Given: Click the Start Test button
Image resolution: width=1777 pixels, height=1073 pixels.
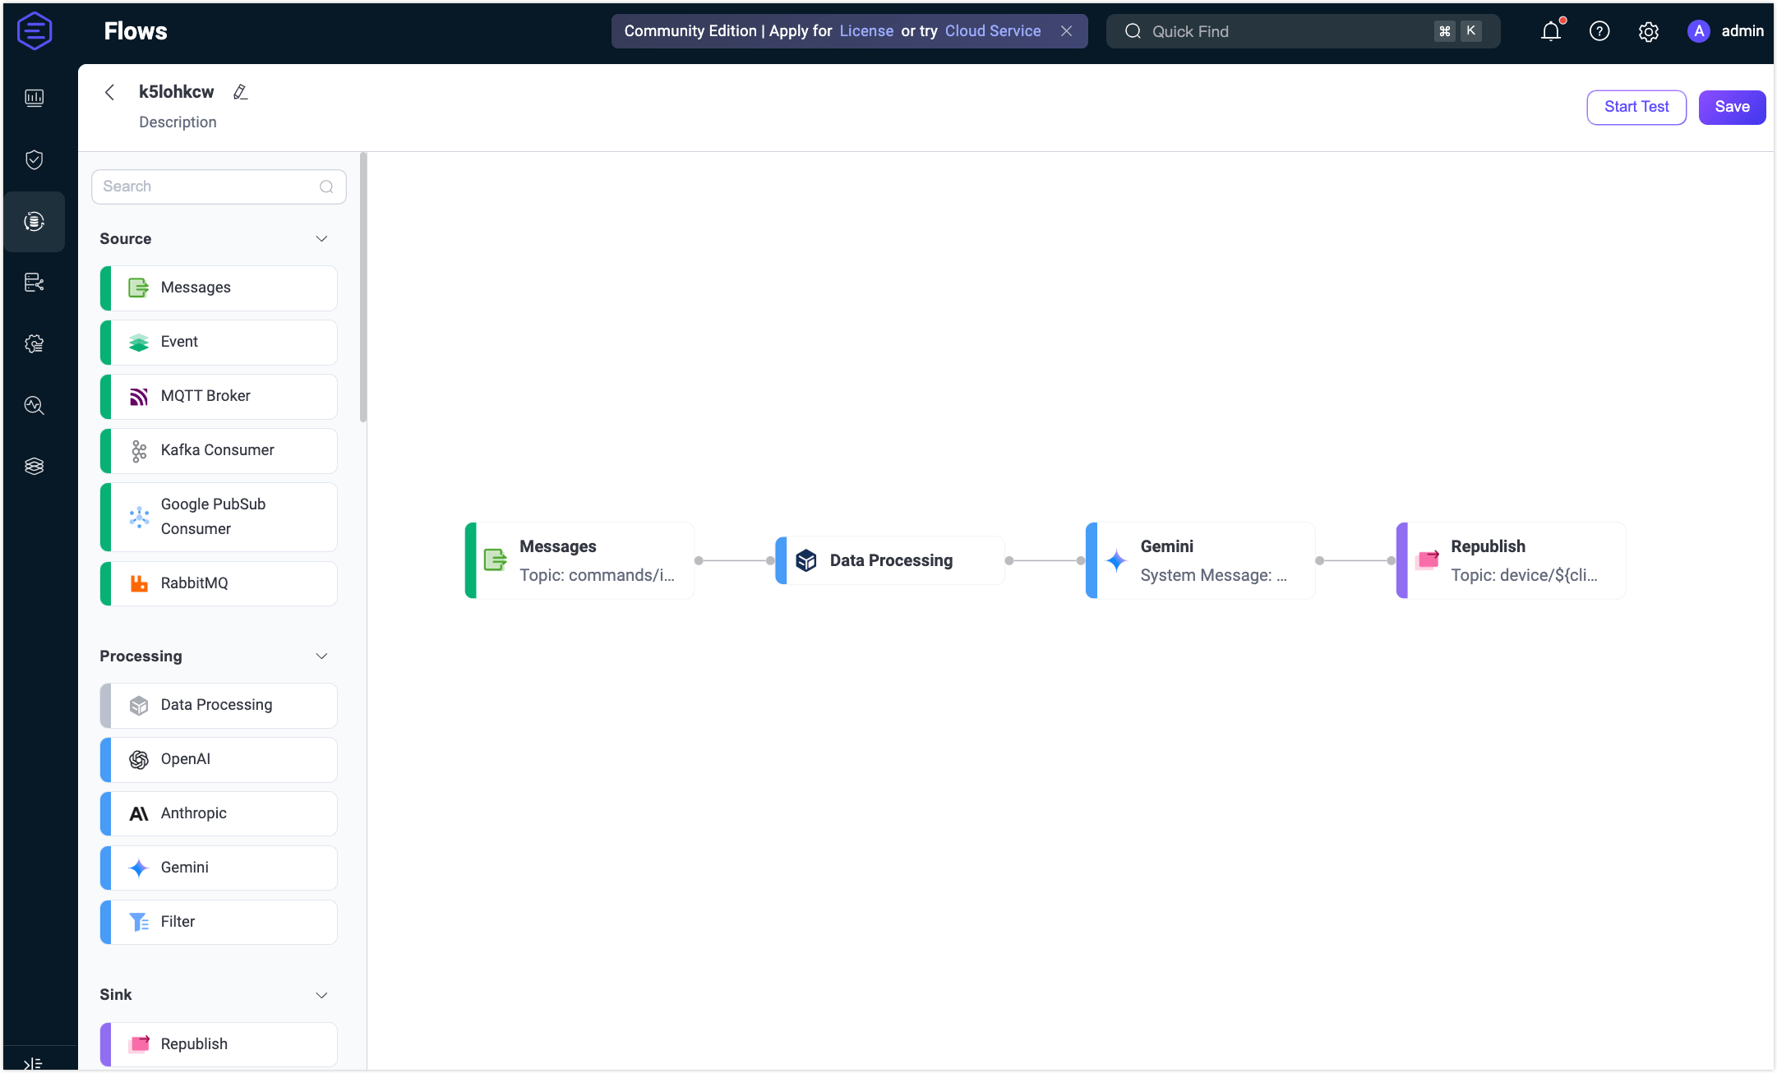Looking at the screenshot, I should (1636, 107).
